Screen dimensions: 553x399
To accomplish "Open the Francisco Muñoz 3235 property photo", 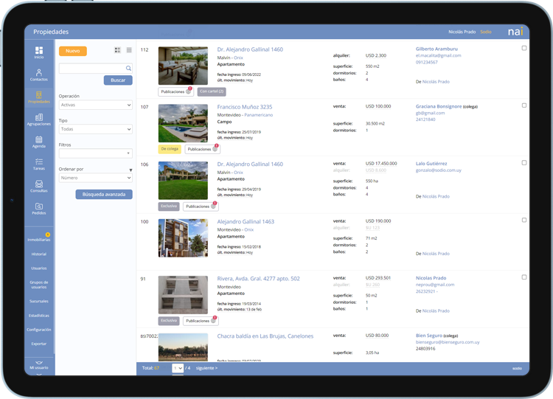I will pyautogui.click(x=183, y=123).
